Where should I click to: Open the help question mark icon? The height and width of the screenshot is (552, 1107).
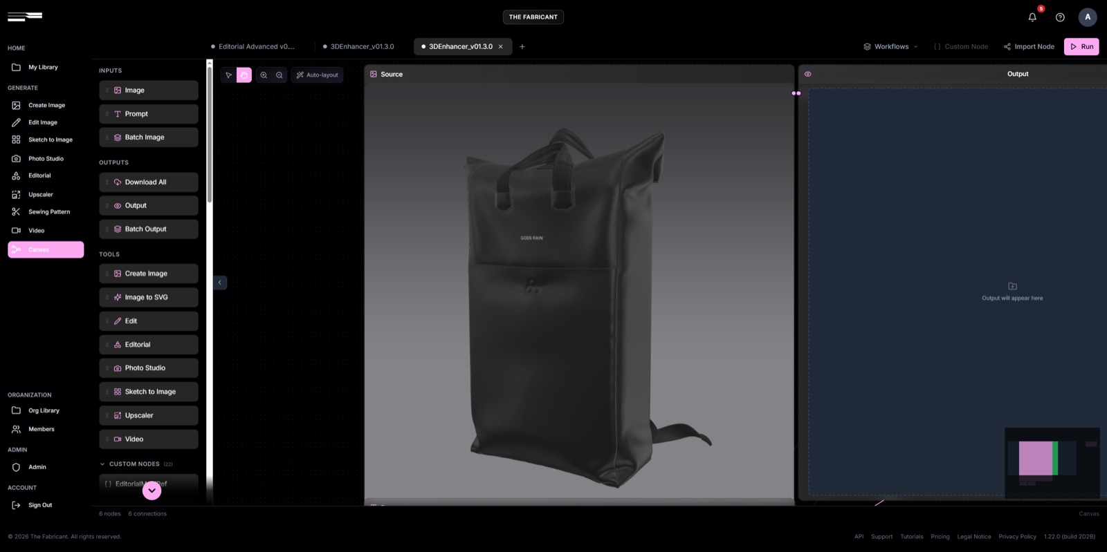coord(1060,17)
